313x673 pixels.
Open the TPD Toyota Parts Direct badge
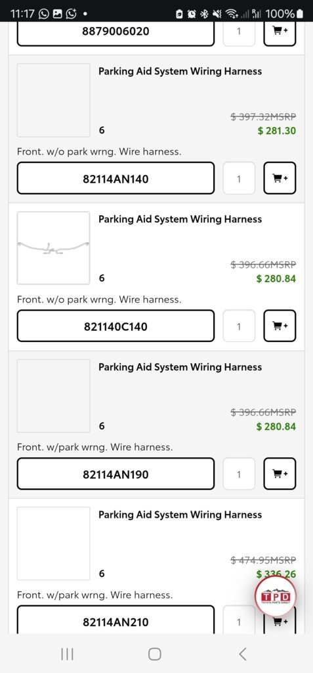coord(276,596)
